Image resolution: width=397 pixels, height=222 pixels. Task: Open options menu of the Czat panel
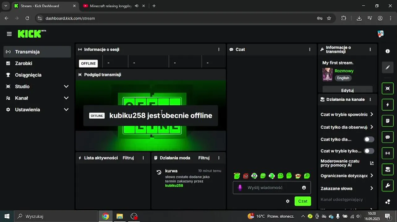tap(309, 49)
